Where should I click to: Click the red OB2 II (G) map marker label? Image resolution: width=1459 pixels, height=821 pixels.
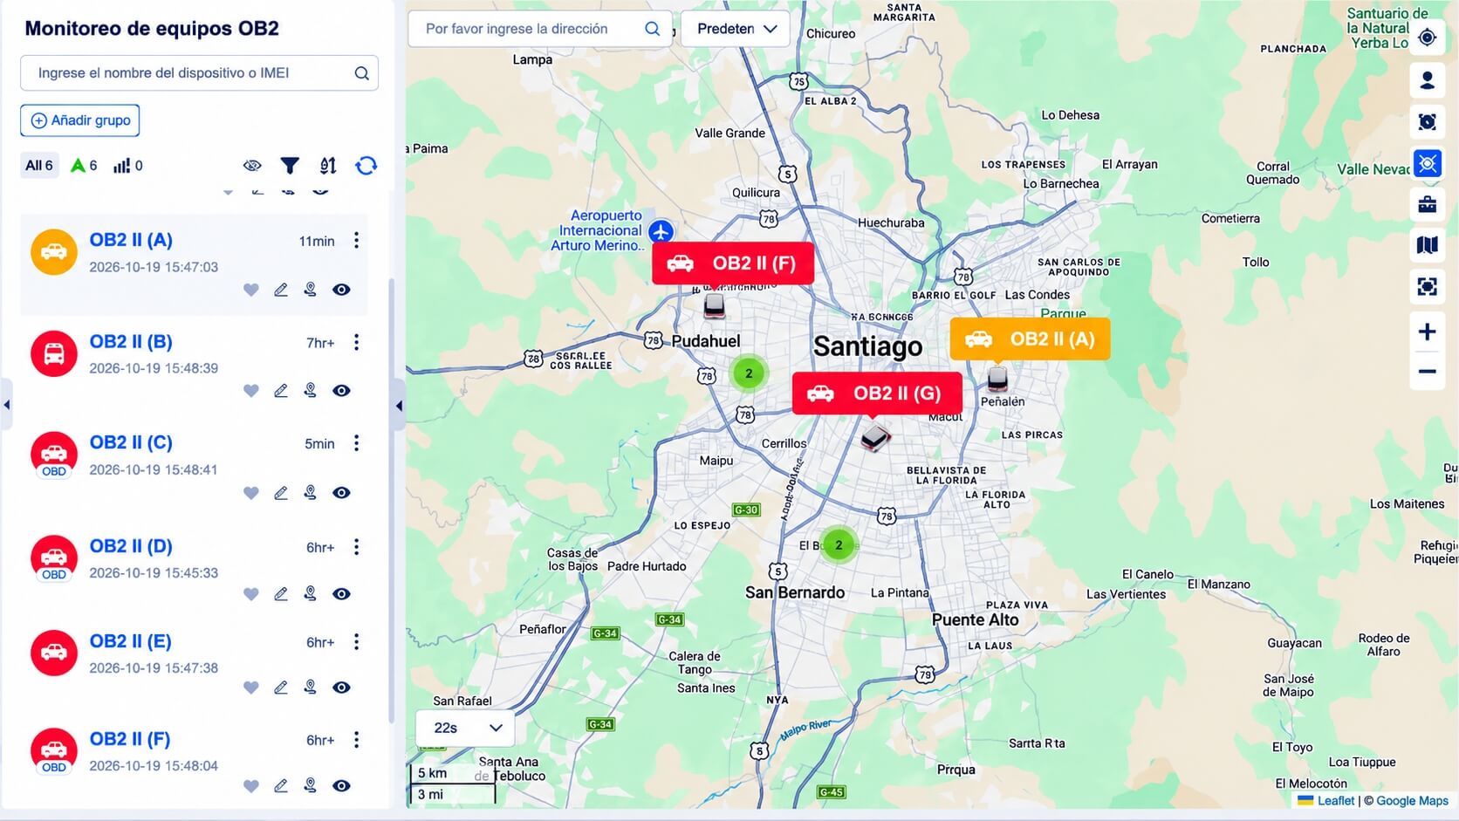877,393
